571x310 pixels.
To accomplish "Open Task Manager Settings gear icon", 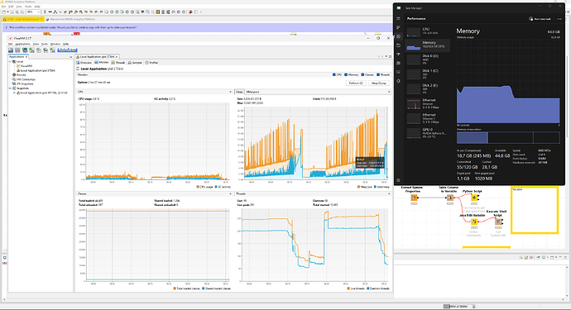I will pos(398,180).
